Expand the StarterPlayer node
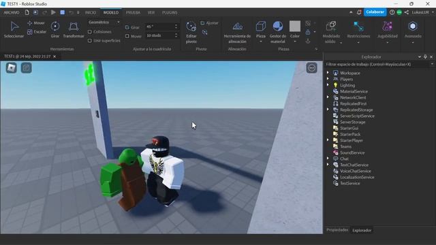 pos(328,140)
